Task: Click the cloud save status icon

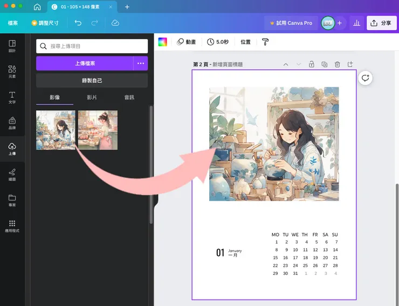Action: coord(115,23)
